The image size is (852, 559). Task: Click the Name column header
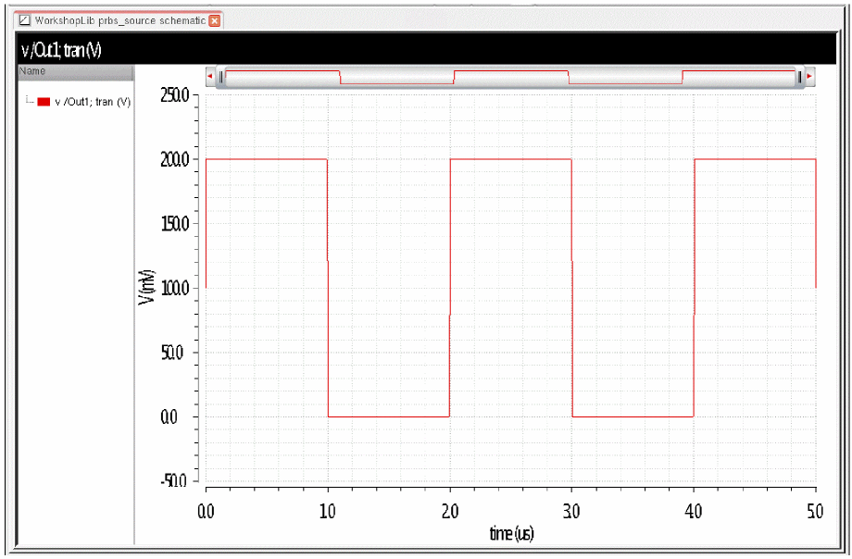pyautogui.click(x=76, y=71)
